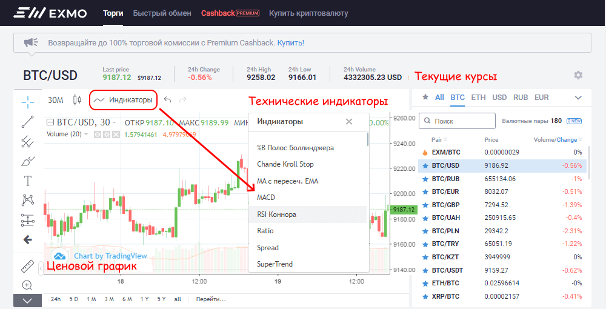Open Cashback Premium tab
The width and height of the screenshot is (606, 309).
coord(230,13)
